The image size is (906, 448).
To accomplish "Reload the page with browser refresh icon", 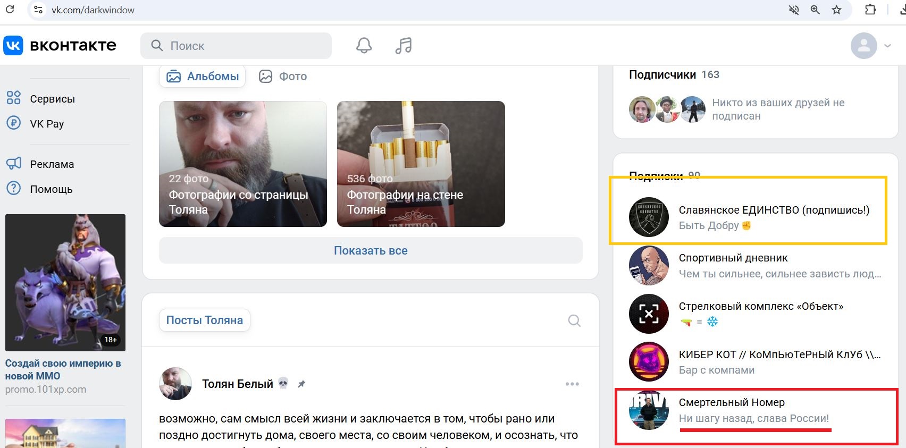I will (x=10, y=9).
